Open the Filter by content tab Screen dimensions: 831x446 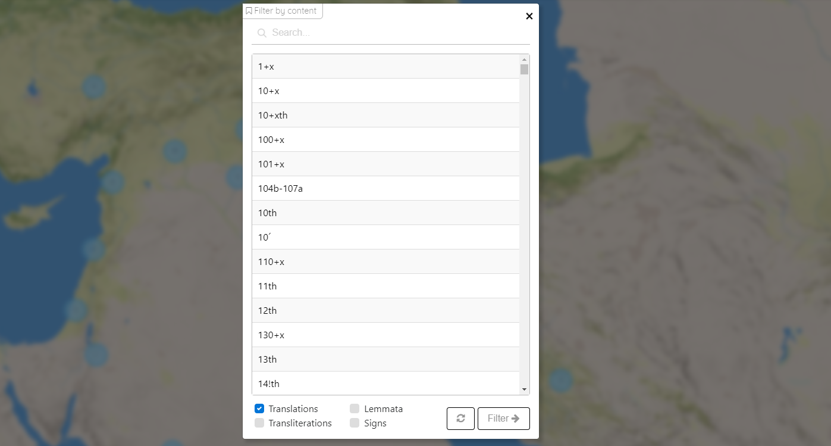(283, 11)
